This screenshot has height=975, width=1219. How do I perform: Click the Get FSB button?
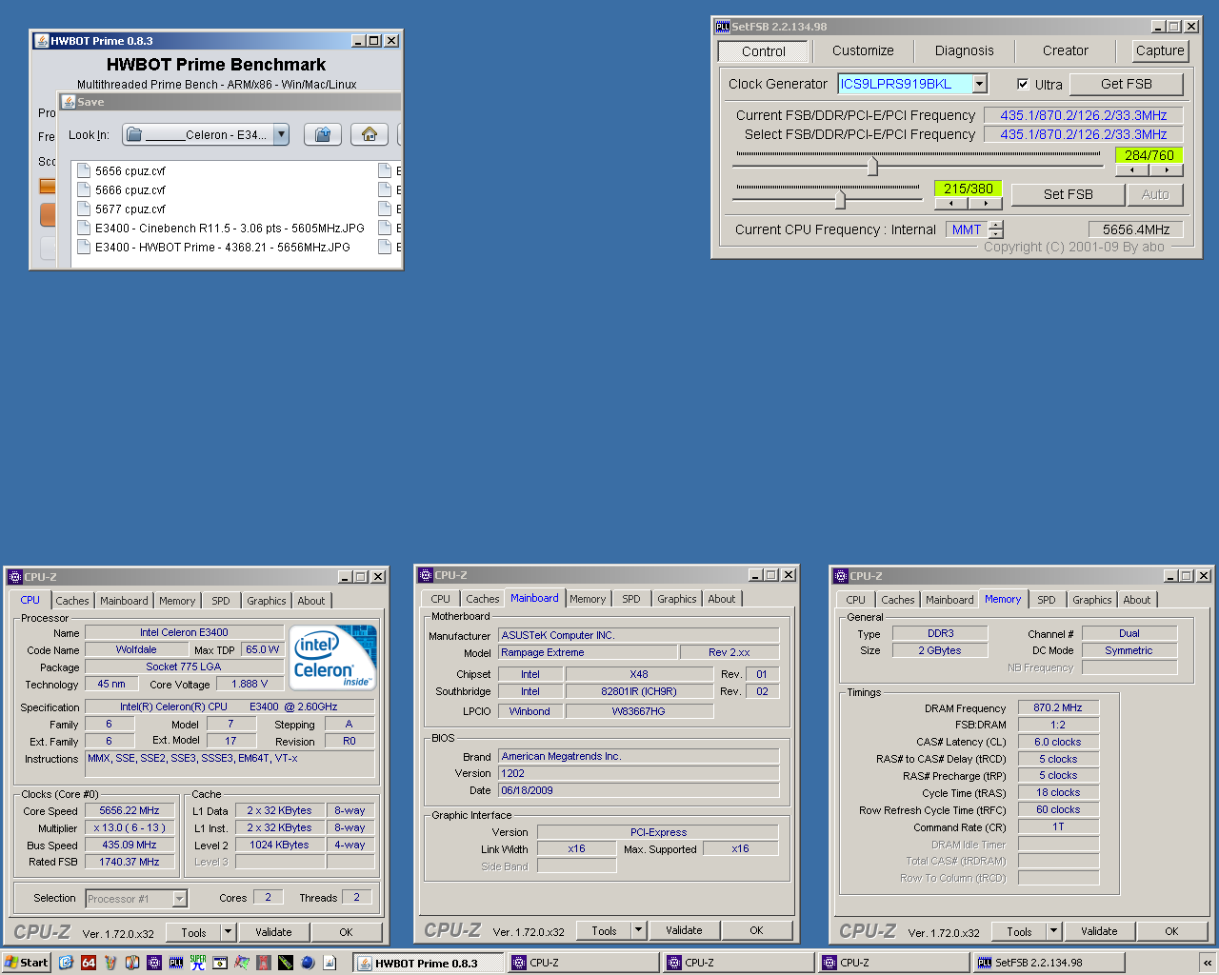tap(1127, 84)
